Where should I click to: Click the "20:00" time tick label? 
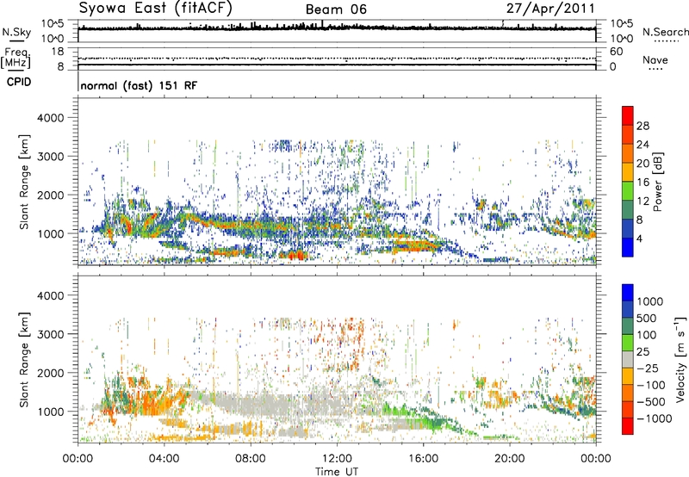click(x=509, y=459)
